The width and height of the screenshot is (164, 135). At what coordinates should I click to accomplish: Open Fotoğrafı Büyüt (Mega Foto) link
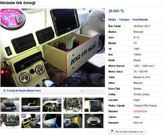pos(24,91)
